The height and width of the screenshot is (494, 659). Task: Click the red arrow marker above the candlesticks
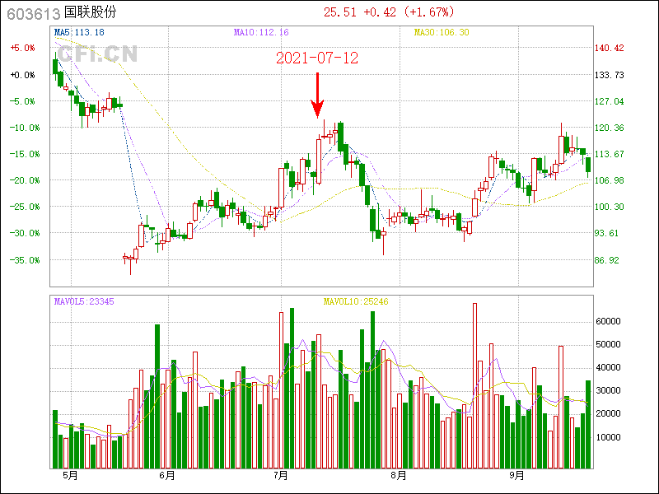tap(317, 97)
